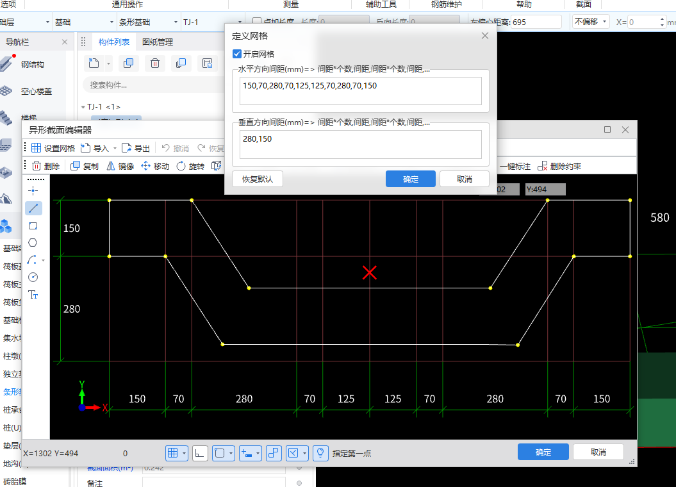This screenshot has width=676, height=487.
Task: Select the line drawing tool
Action: (x=33, y=208)
